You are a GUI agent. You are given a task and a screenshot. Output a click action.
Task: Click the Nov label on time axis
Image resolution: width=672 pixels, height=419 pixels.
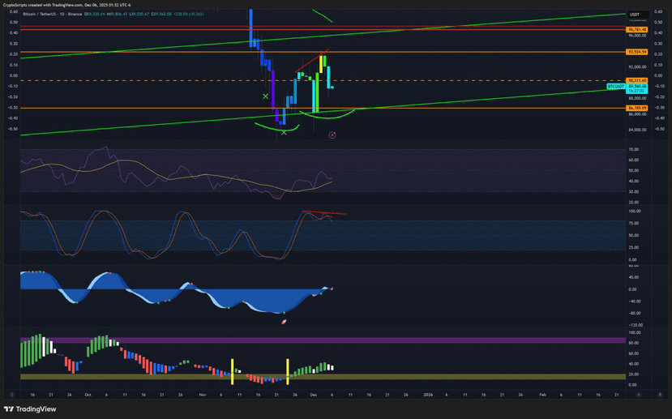point(203,395)
